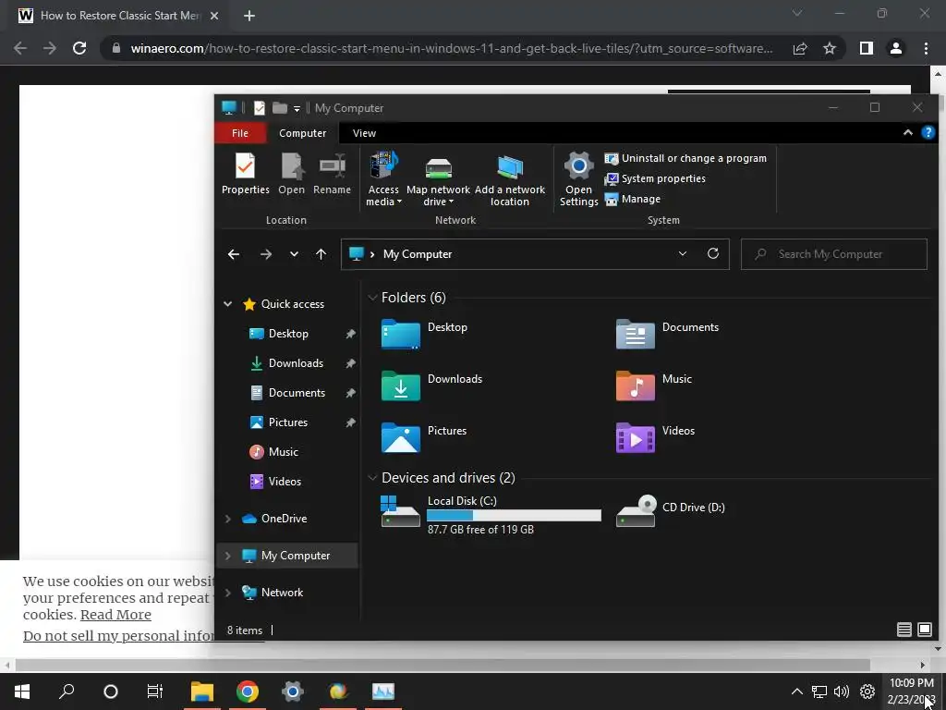The image size is (946, 710).
Task: Select Uninstall or change a program
Action: click(x=686, y=158)
